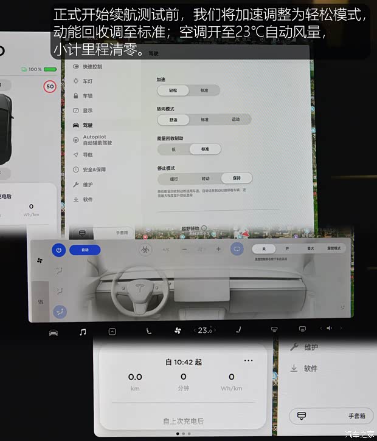This screenshot has width=377, height=441.
Task: Open 安全&保障 in settings sidebar
Action: [89, 169]
